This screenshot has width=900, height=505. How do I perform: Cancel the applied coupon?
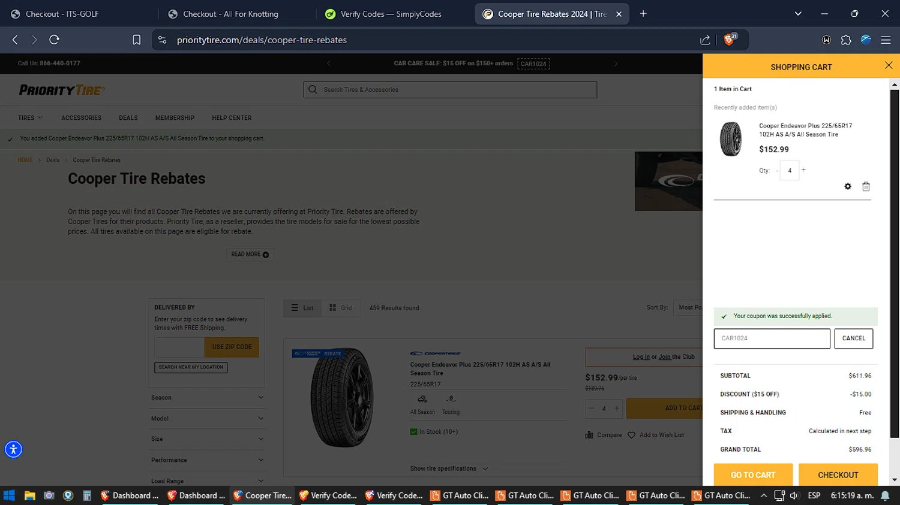tap(853, 338)
